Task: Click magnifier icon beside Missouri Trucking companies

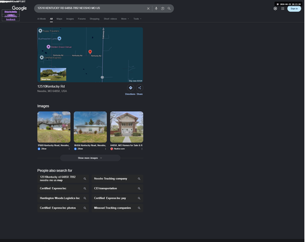Action: pyautogui.click(x=139, y=208)
